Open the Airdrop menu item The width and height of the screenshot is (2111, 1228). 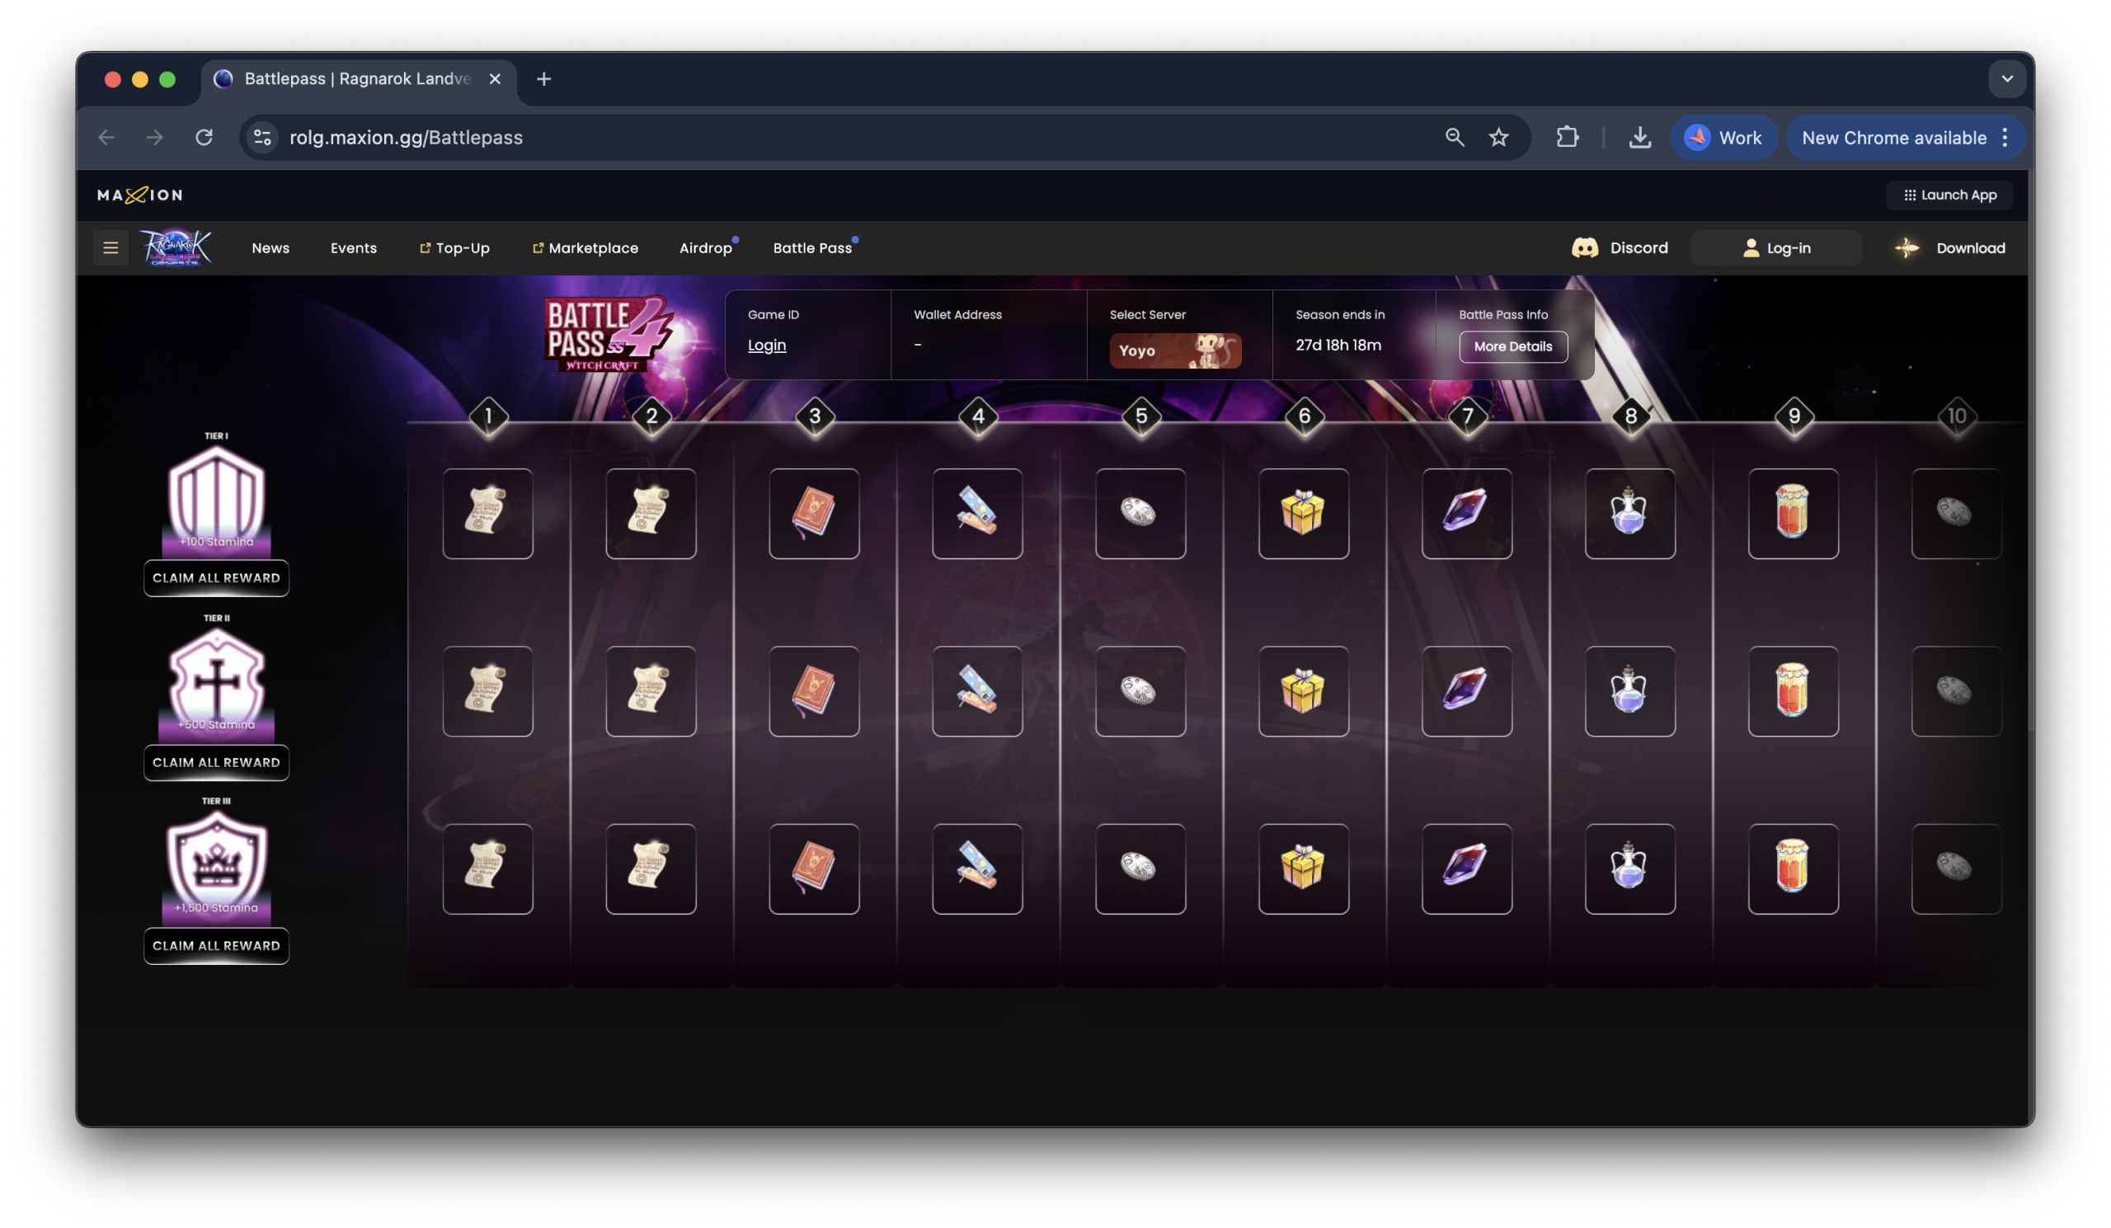705,248
